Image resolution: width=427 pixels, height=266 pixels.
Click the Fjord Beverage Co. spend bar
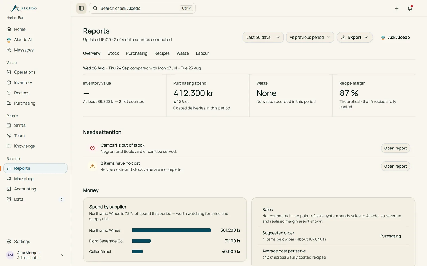click(141, 241)
